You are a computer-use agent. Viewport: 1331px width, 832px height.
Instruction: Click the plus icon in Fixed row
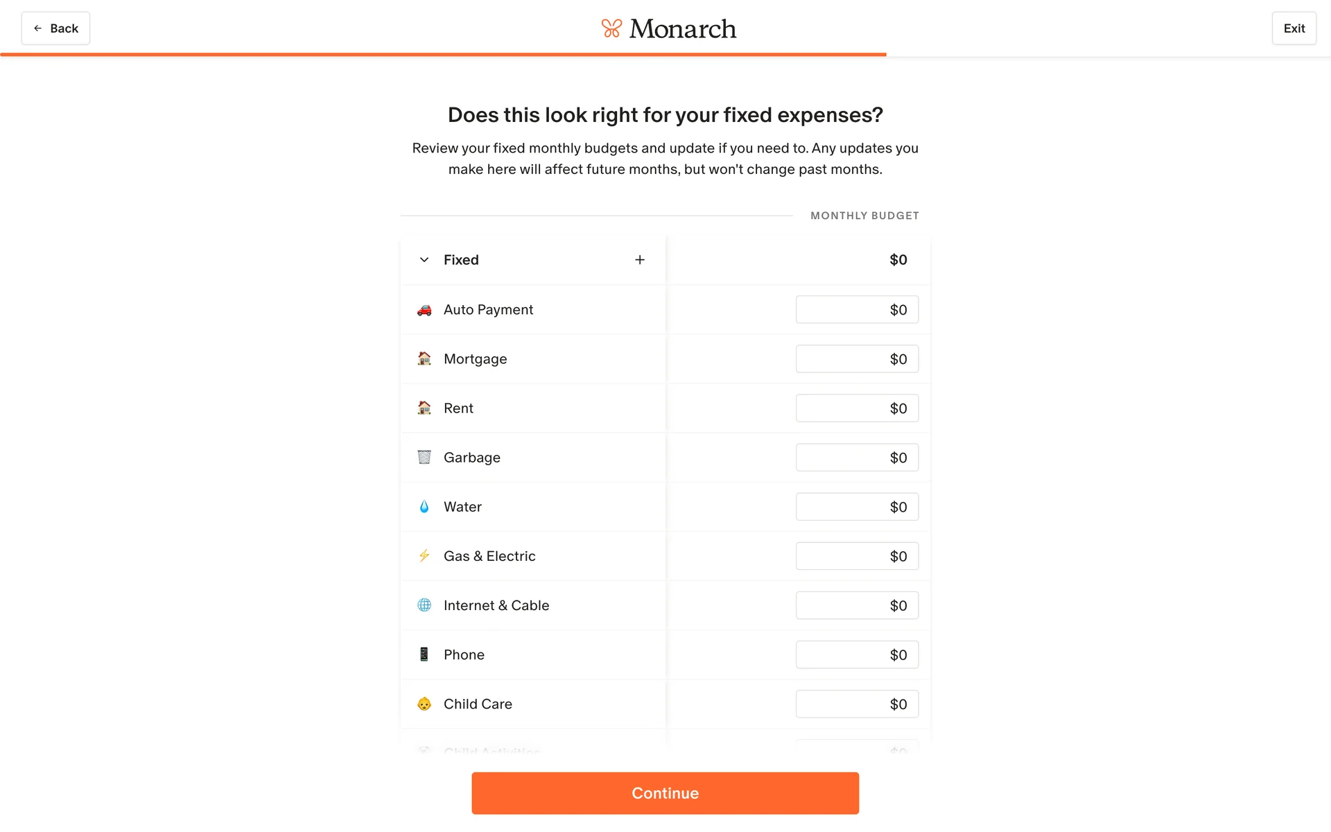click(x=640, y=260)
